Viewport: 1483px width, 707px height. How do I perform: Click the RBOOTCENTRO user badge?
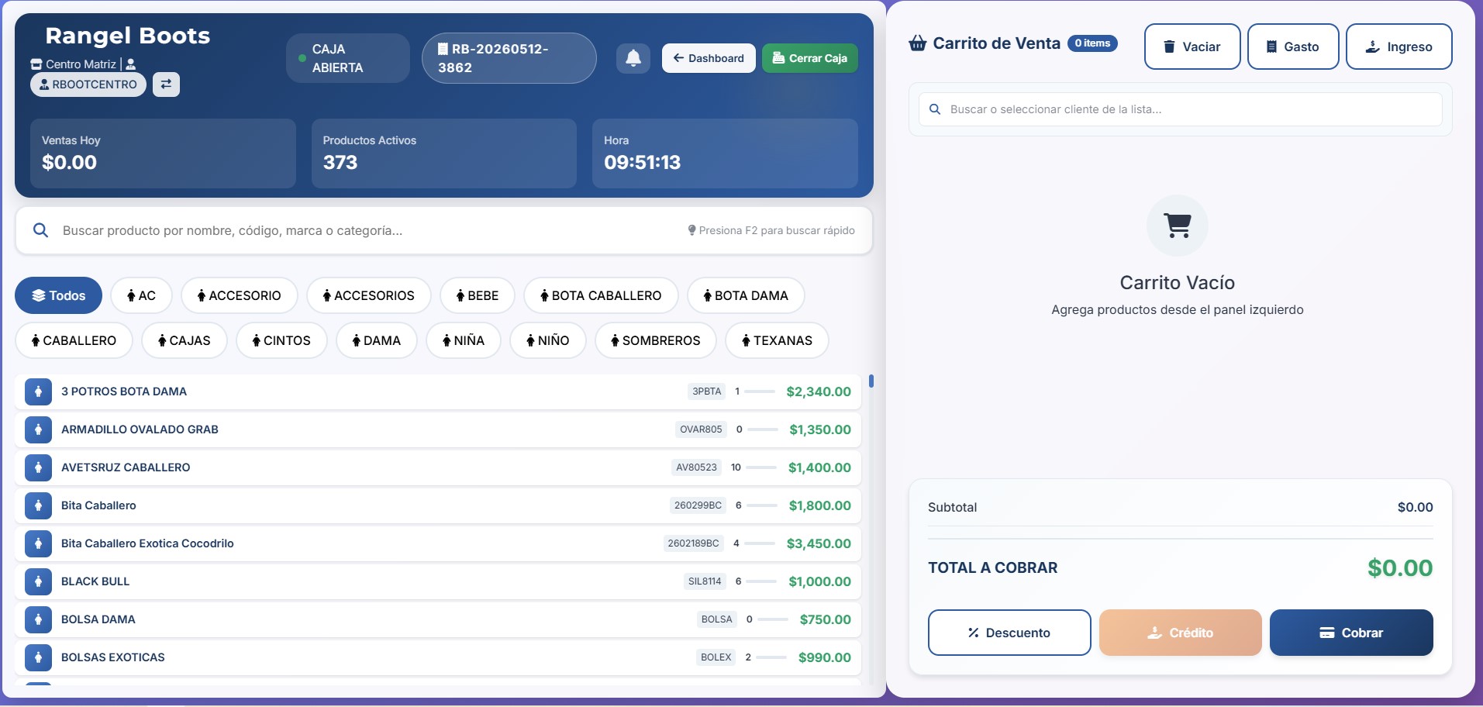tap(88, 84)
